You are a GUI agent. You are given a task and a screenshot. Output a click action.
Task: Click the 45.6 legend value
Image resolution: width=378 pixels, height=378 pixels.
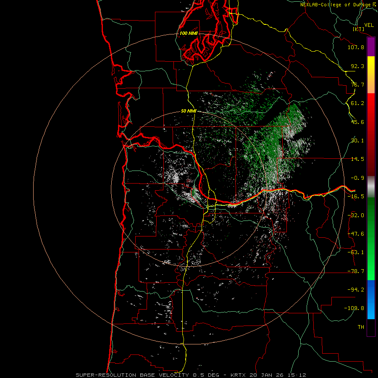pos(357,122)
